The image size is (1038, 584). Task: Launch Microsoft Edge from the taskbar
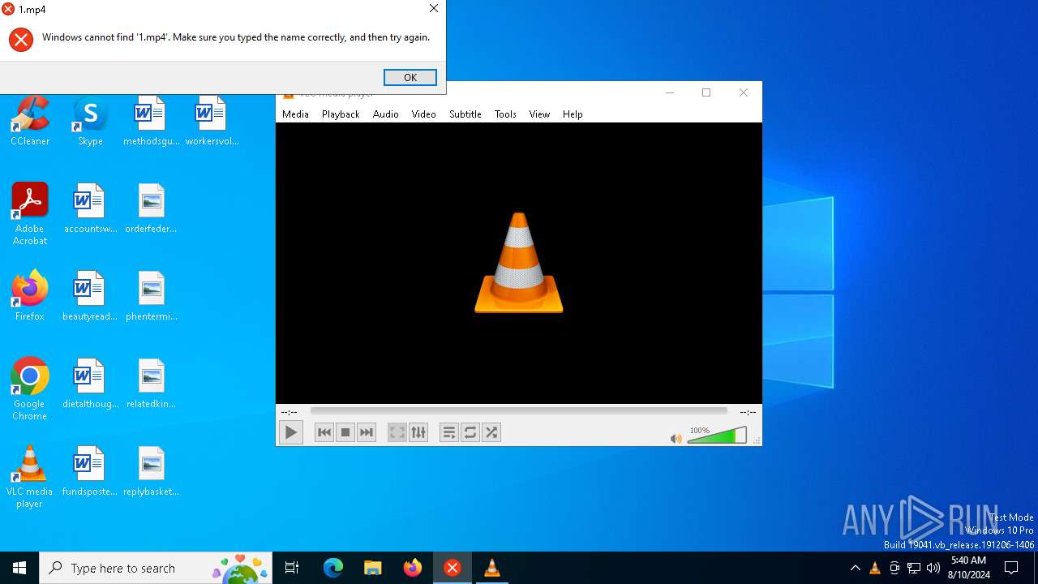pyautogui.click(x=333, y=568)
